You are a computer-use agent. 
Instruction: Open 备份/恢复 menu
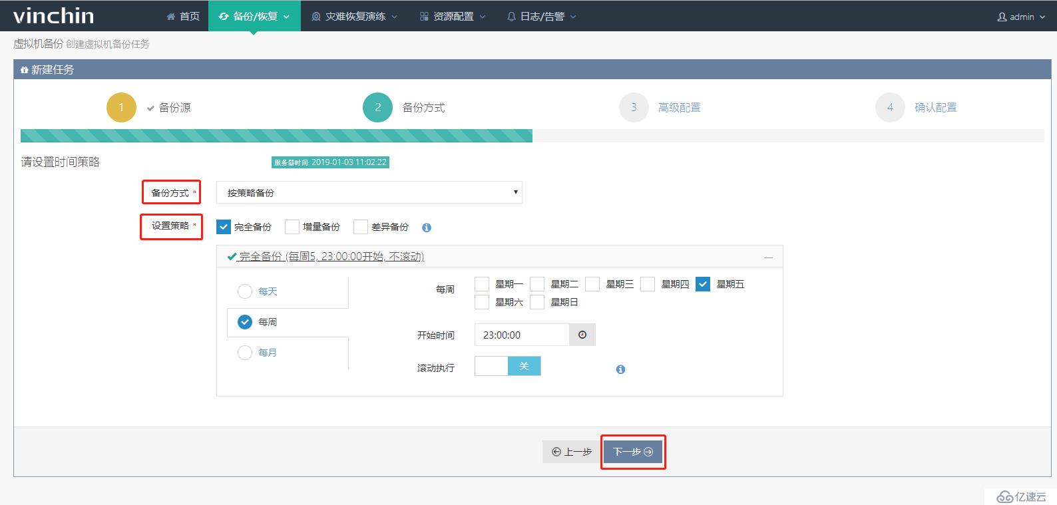pyautogui.click(x=254, y=16)
